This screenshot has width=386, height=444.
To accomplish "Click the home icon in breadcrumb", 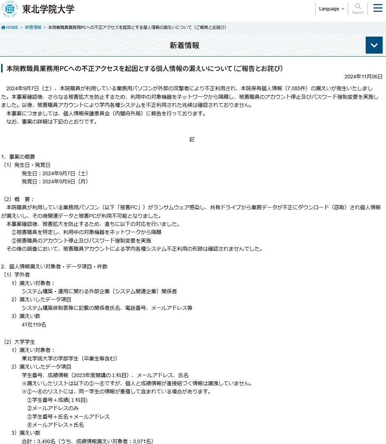I will (x=3, y=27).
